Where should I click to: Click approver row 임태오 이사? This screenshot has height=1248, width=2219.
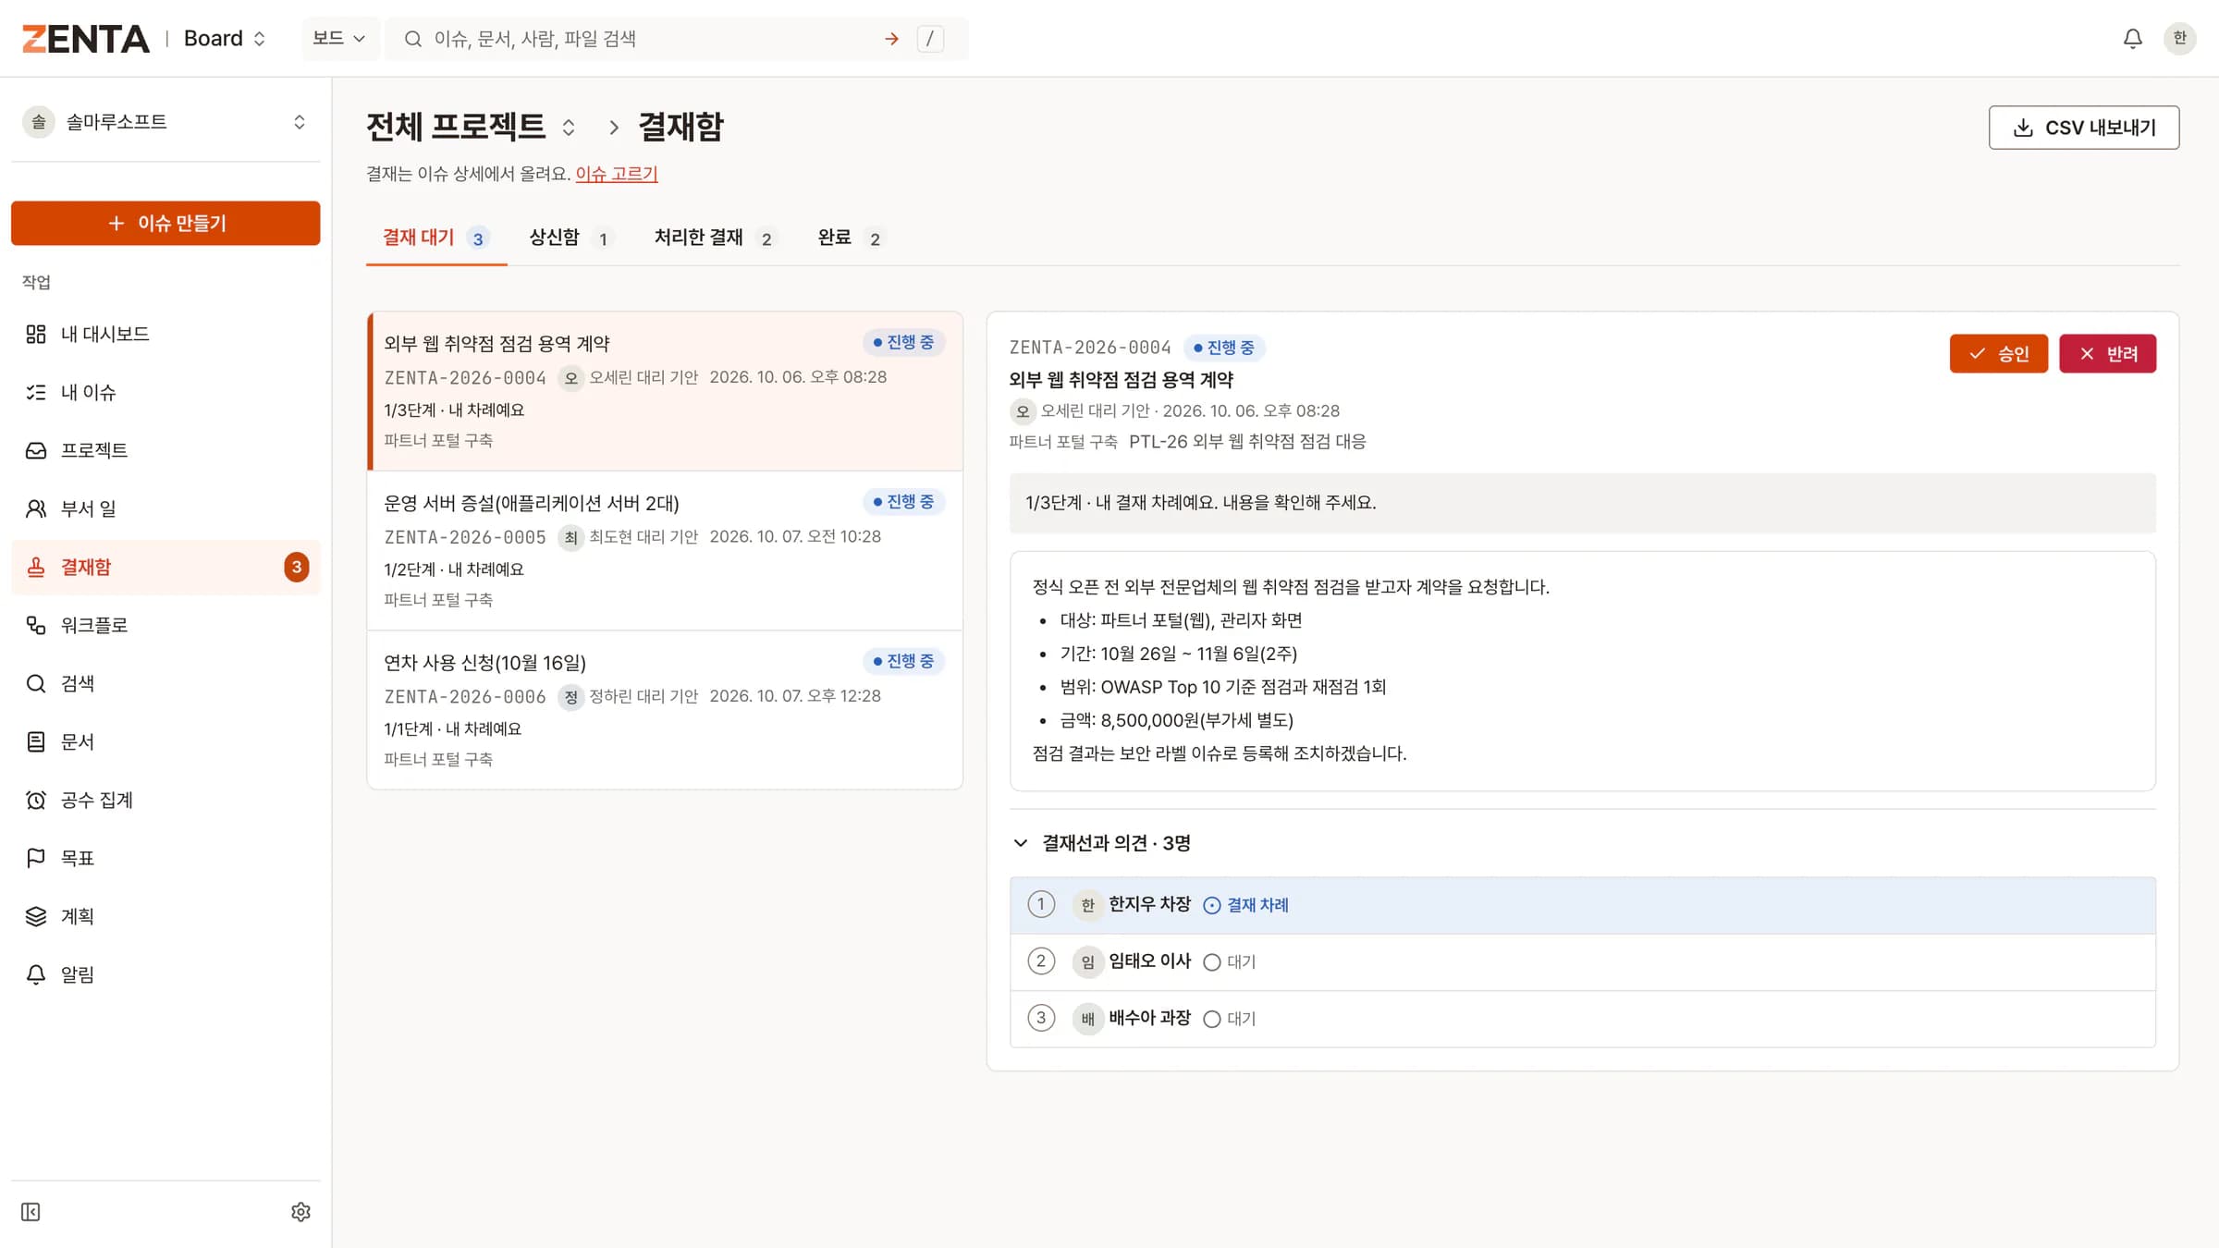(x=1582, y=962)
